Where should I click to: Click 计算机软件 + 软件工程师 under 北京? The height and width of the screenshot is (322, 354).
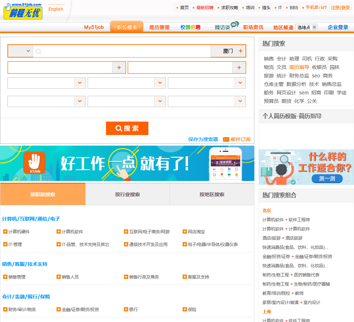[x=286, y=220]
